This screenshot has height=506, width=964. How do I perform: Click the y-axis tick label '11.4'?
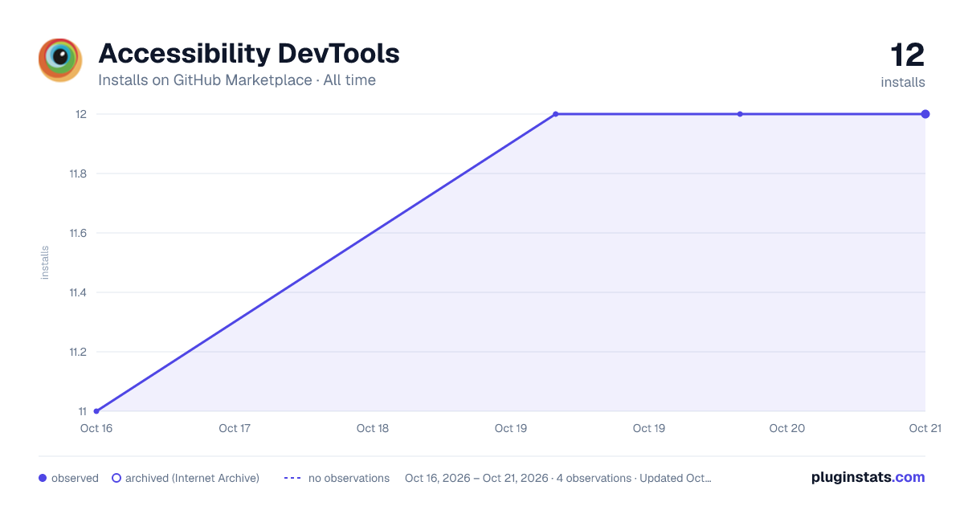78,292
